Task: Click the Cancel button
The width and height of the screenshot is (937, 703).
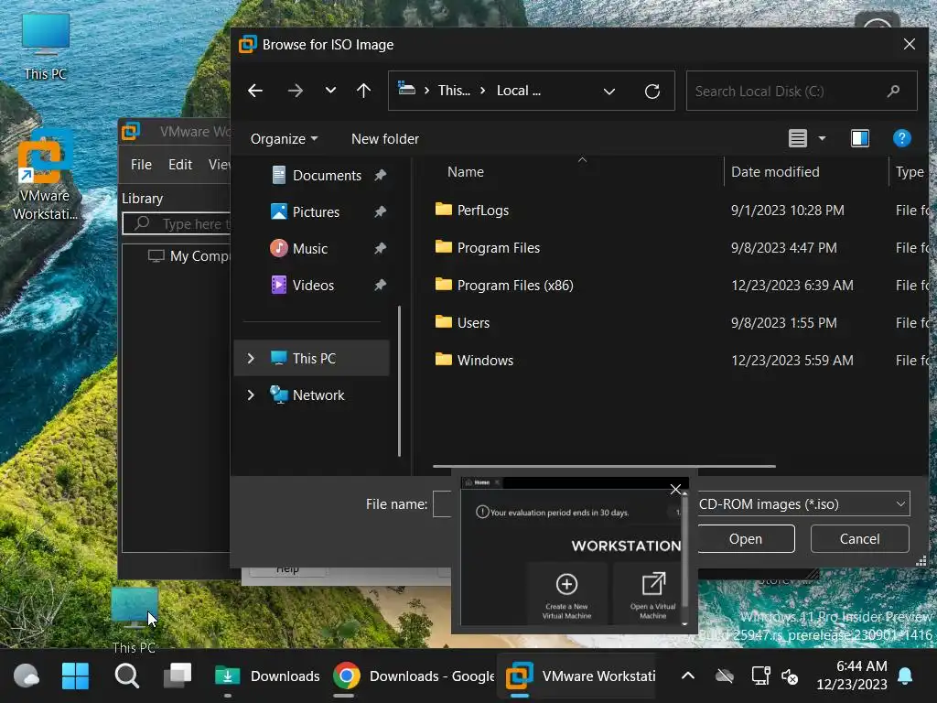Action: point(859,538)
